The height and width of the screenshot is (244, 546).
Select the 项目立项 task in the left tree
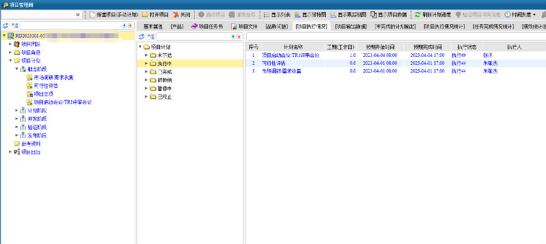point(44,94)
